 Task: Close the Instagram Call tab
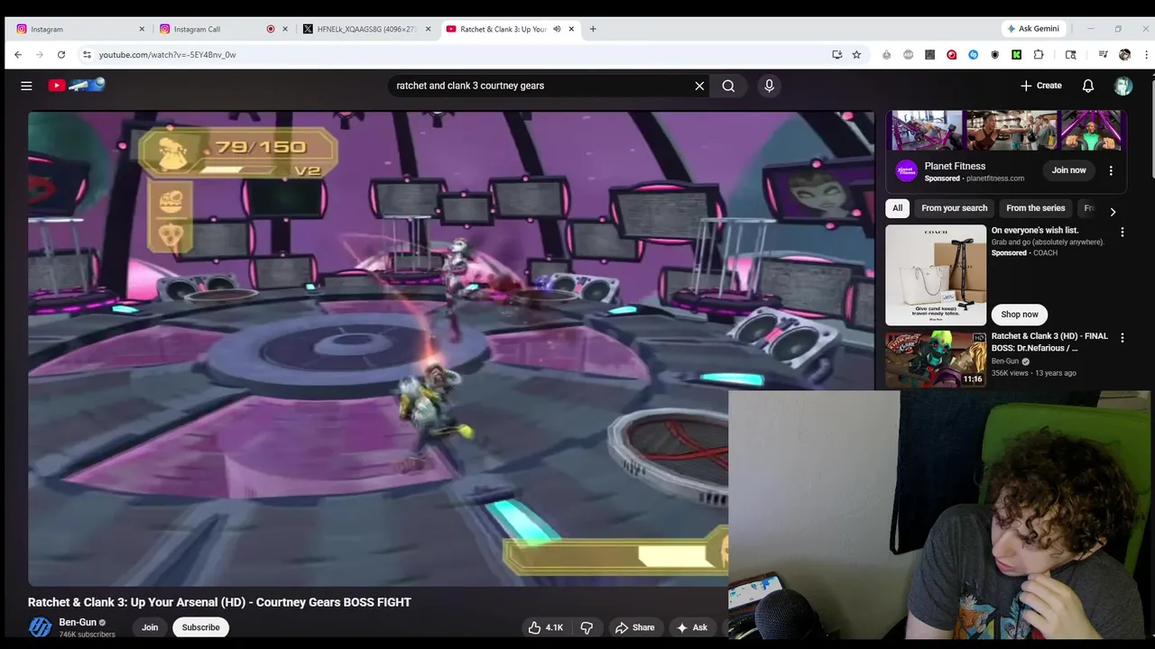[285, 29]
